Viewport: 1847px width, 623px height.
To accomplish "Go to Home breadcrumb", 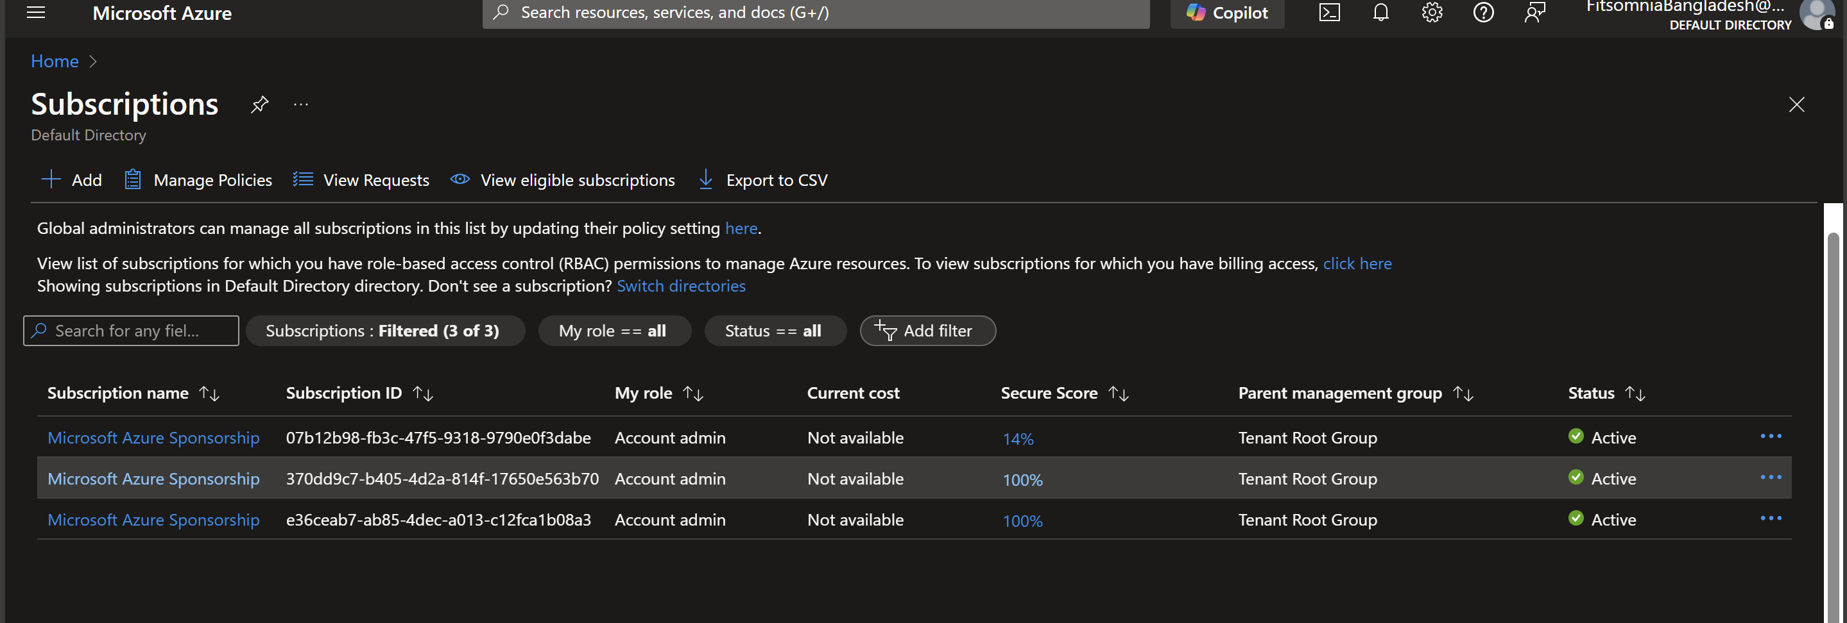I will pyautogui.click(x=55, y=61).
